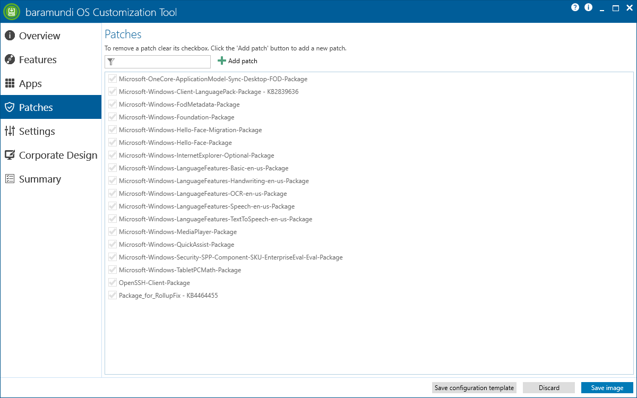The image size is (637, 398).
Task: Click the Settings sliders icon in sidebar
Action: click(x=10, y=131)
